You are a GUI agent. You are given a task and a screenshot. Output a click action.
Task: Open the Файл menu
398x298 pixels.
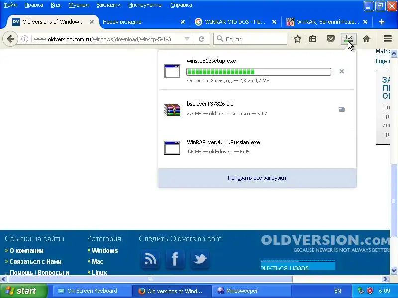(x=10, y=5)
